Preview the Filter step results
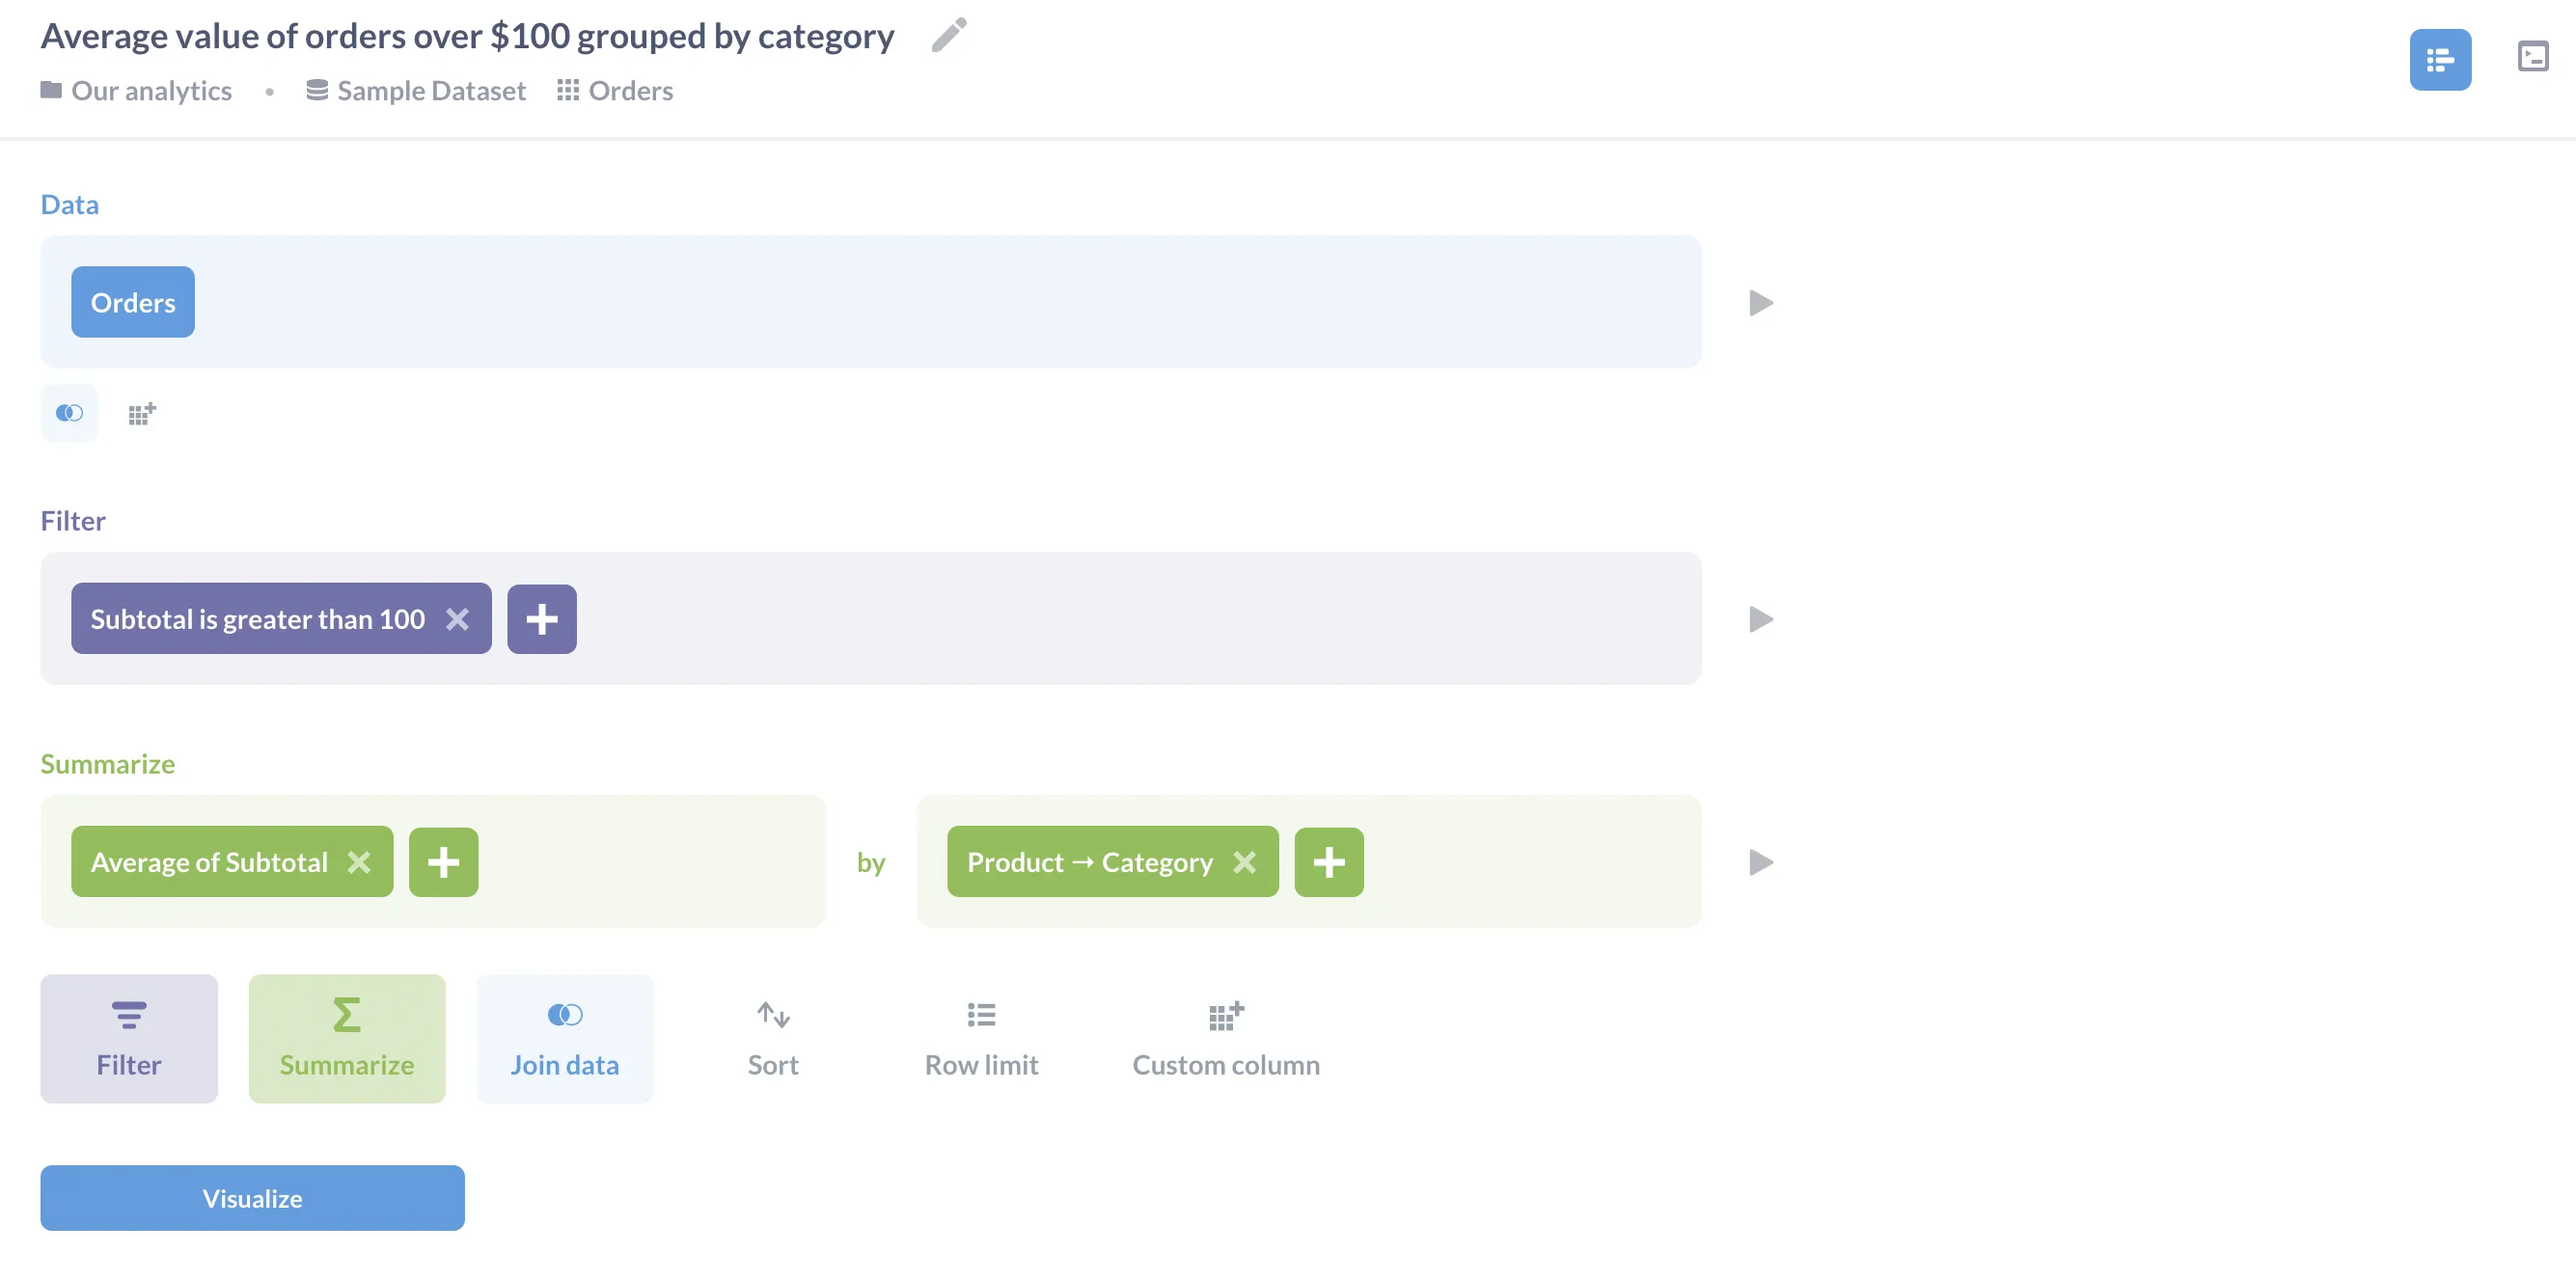2576x1281 pixels. [x=1761, y=619]
